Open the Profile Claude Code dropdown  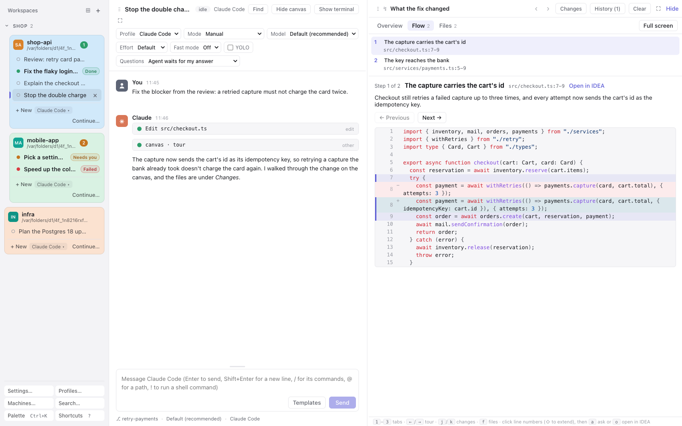pos(148,34)
